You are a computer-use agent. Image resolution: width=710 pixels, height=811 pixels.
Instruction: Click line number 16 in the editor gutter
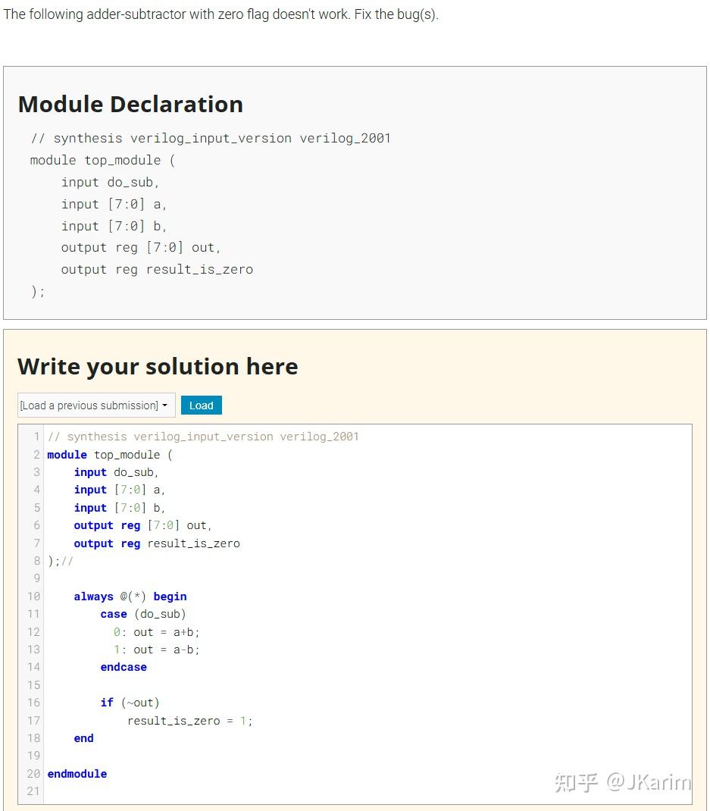pyautogui.click(x=33, y=703)
